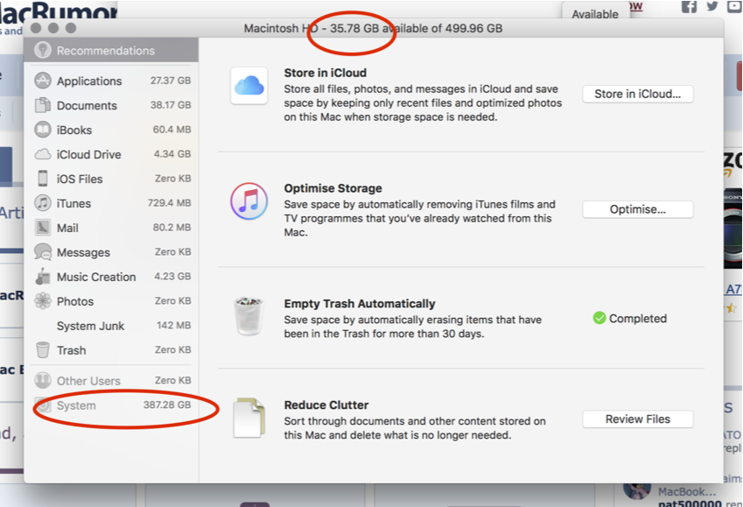743x507 pixels.
Task: Click the Optimise... button
Action: [x=638, y=209]
